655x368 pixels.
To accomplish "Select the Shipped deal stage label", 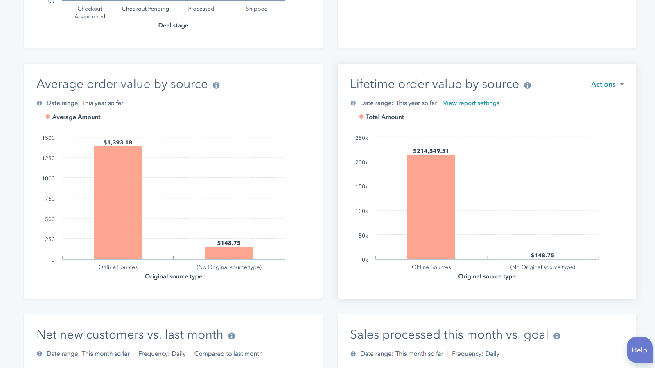I will tap(257, 9).
